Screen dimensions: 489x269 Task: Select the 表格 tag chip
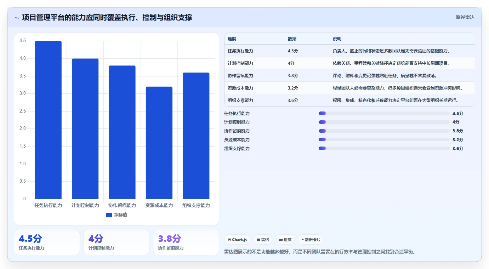(x=263, y=240)
